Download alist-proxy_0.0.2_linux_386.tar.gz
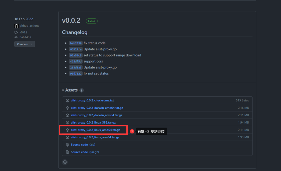This screenshot has height=171, width=281. 93,122
